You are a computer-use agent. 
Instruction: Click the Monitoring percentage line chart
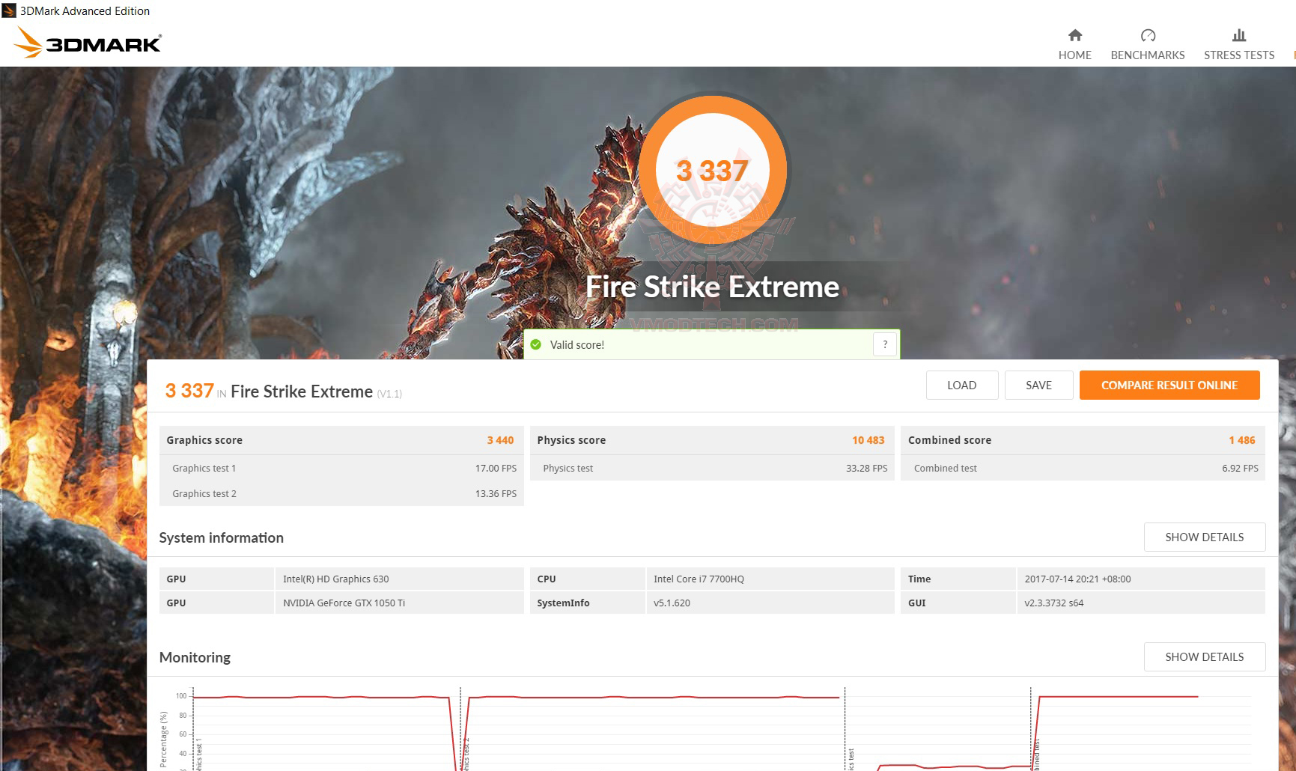pyautogui.click(x=706, y=728)
